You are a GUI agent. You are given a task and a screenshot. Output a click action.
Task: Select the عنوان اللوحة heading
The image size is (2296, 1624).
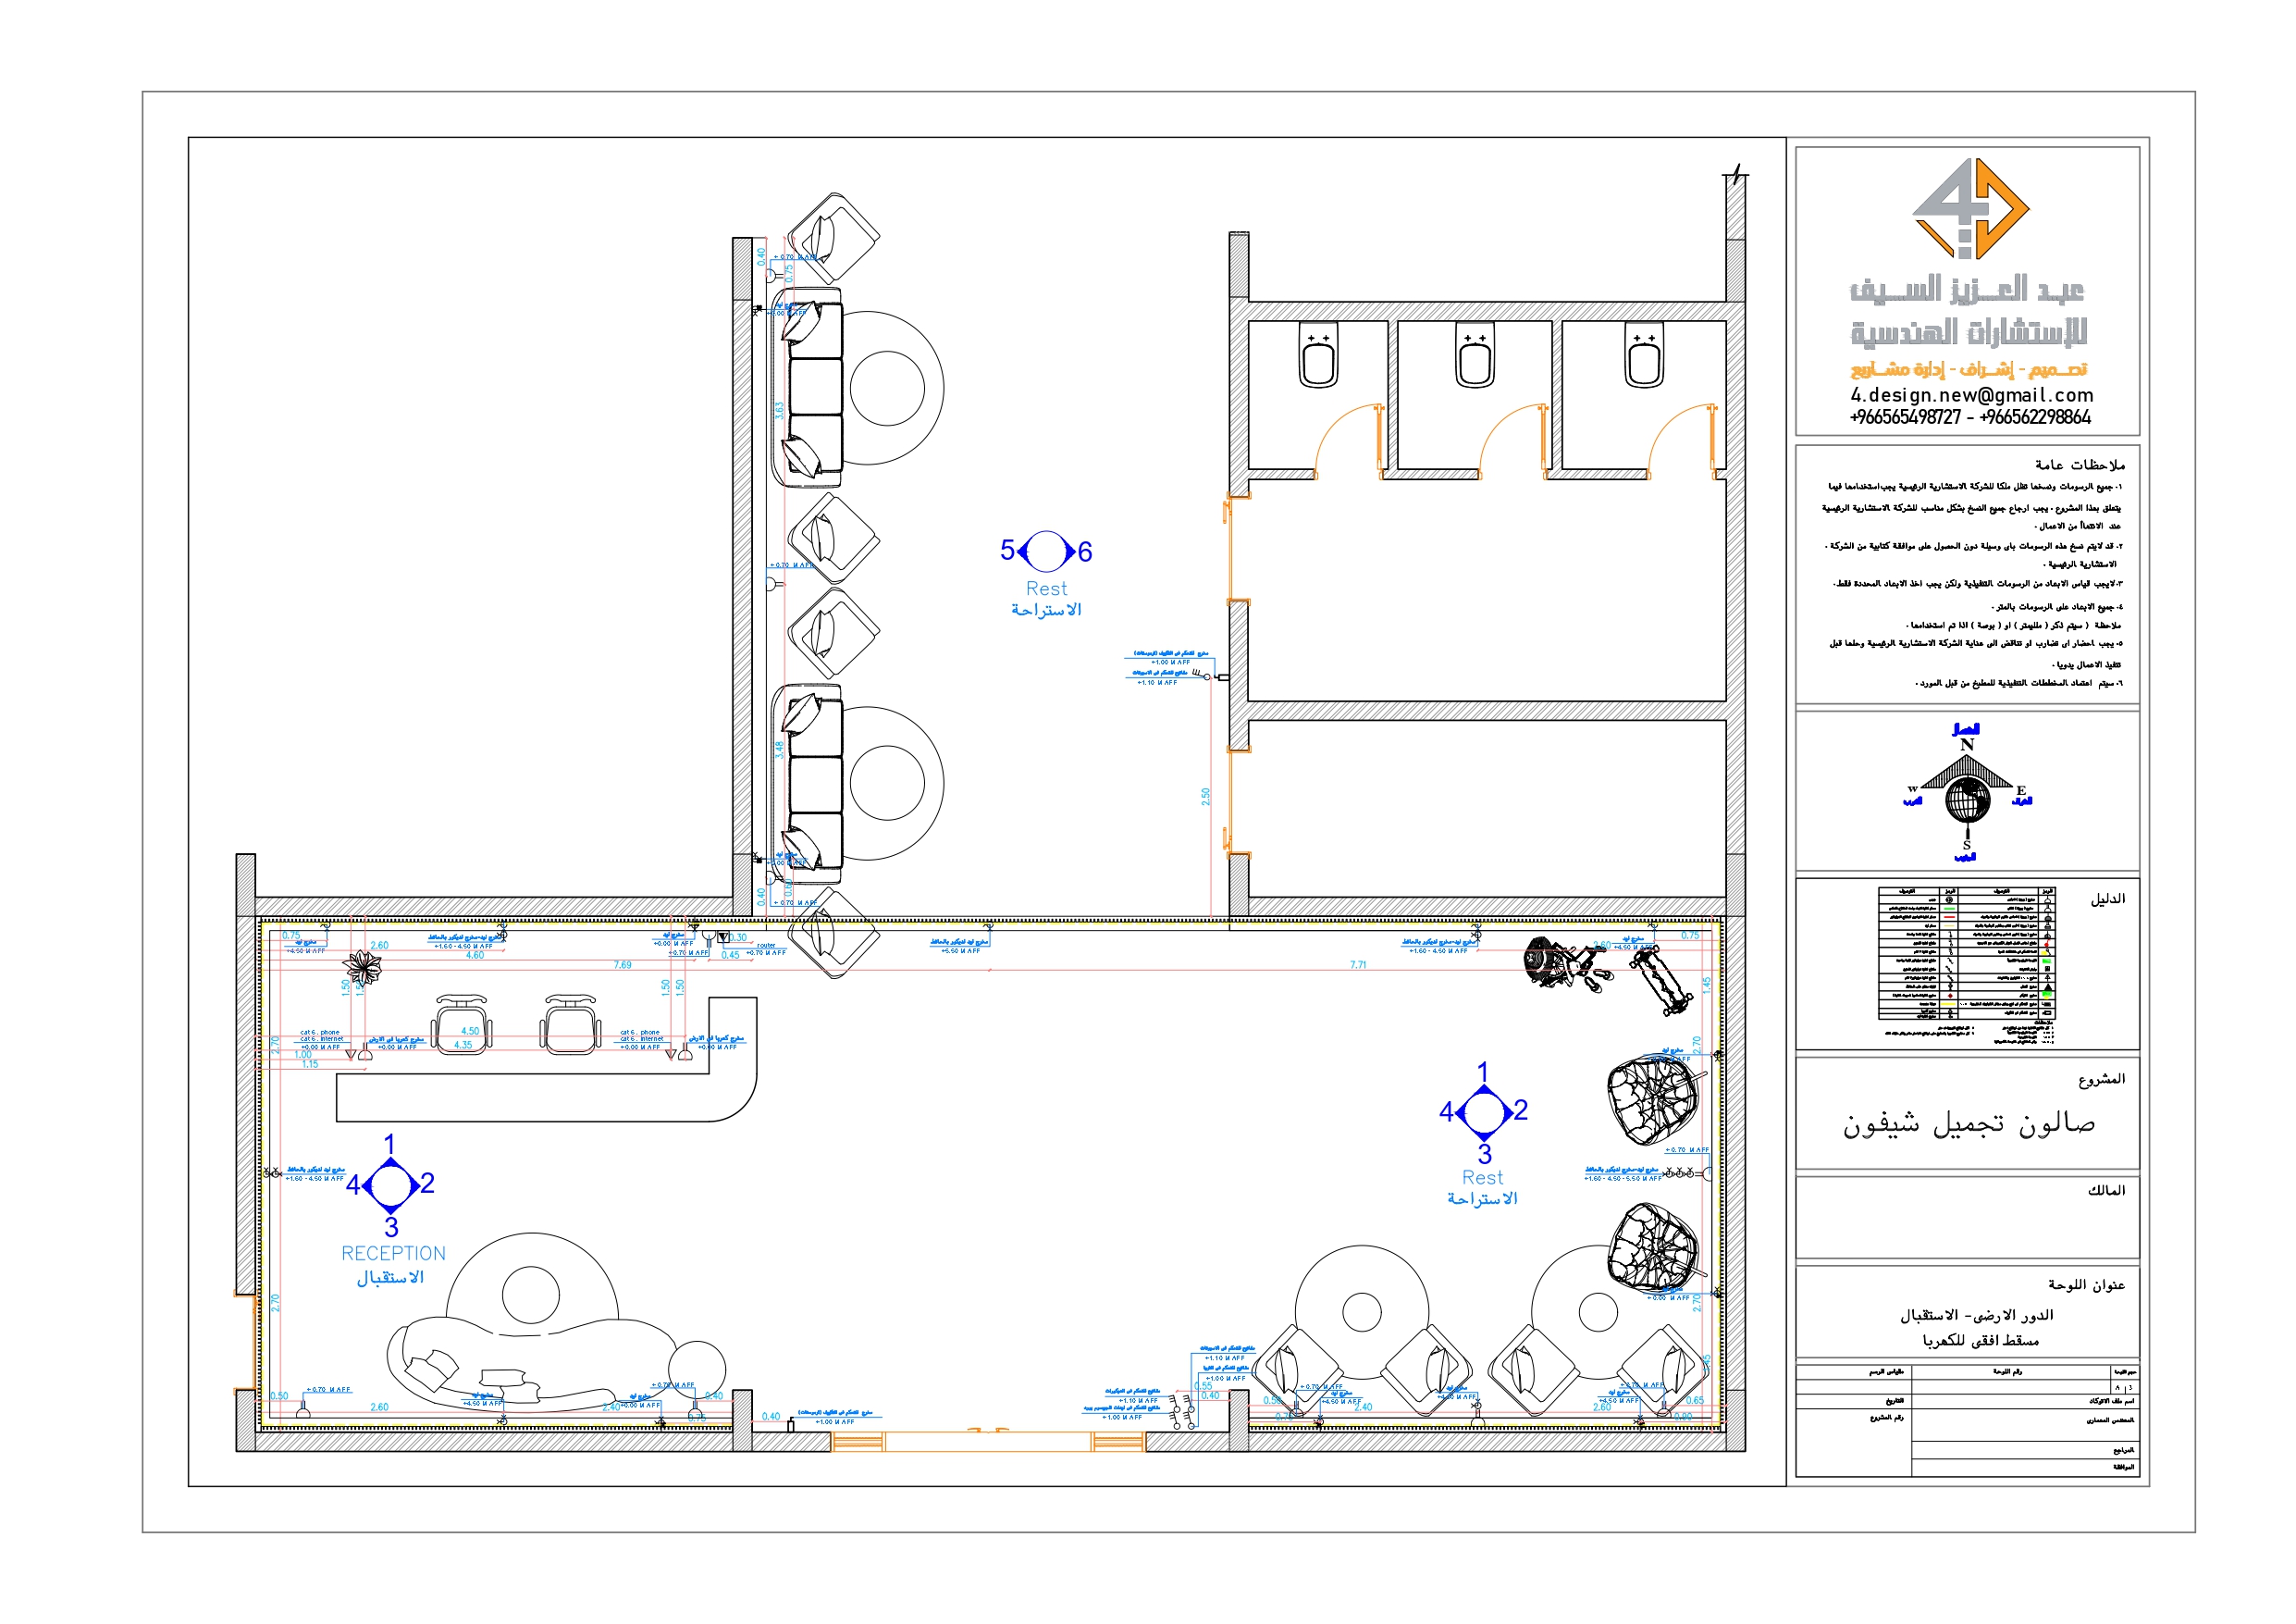(2086, 1284)
